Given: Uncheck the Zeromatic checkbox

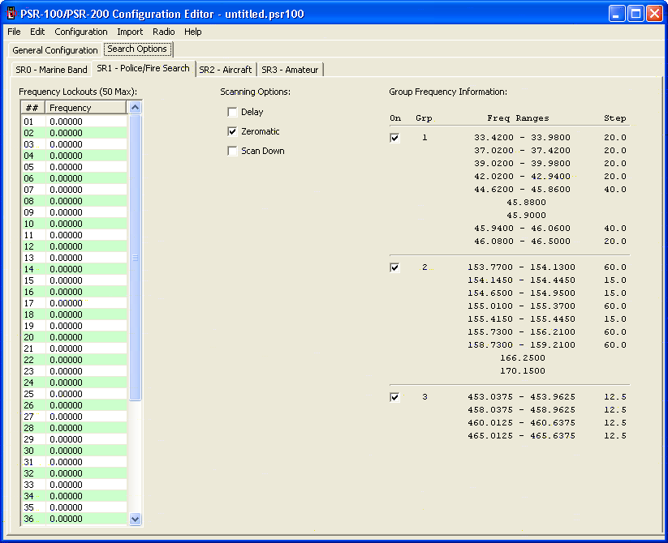Looking at the screenshot, I should pyautogui.click(x=233, y=131).
